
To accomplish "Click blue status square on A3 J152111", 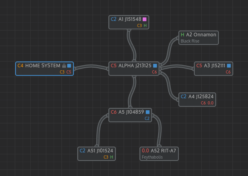I will click(229, 66).
